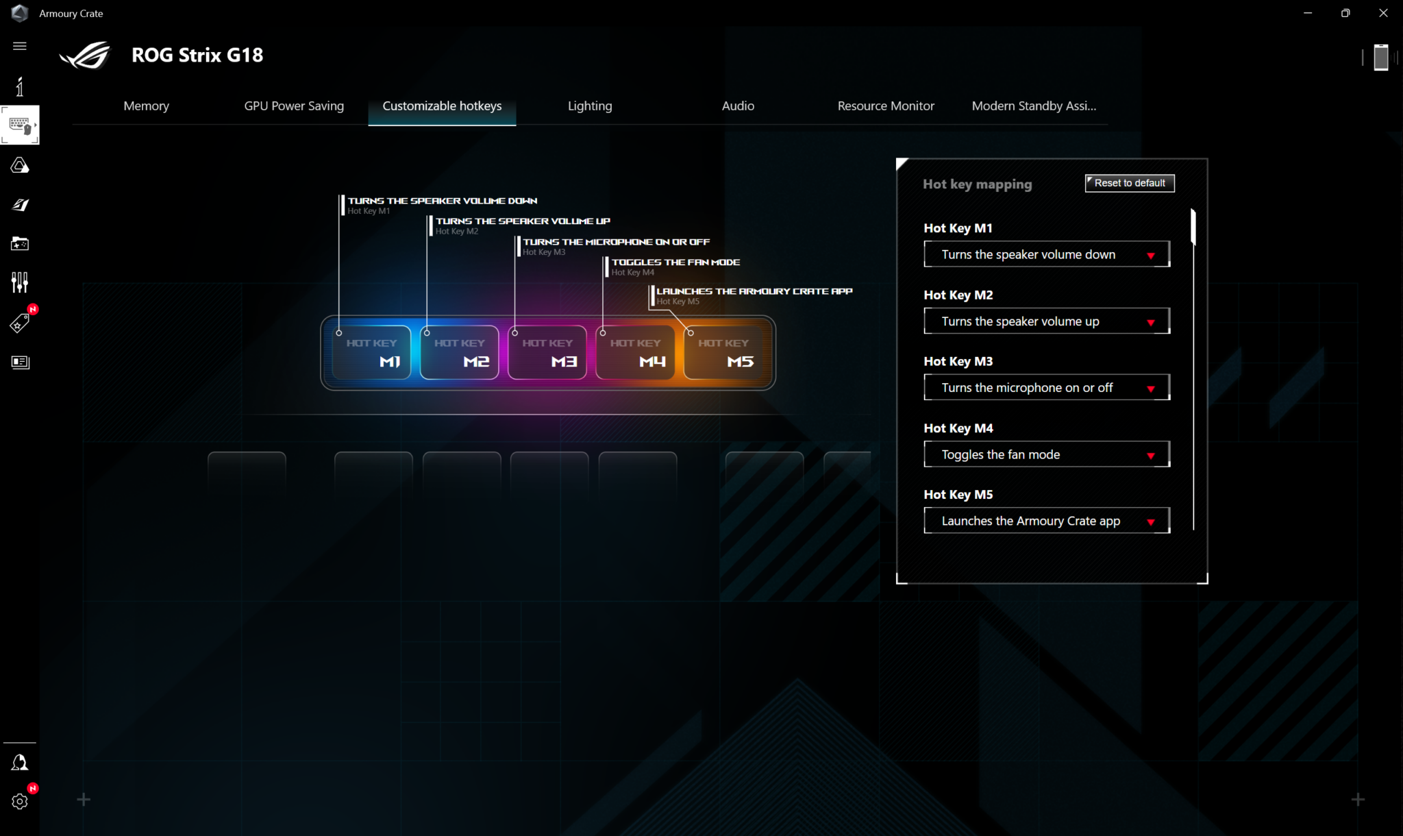Open GameVisual slash icon in sidebar
This screenshot has width=1403, height=836.
(x=19, y=204)
